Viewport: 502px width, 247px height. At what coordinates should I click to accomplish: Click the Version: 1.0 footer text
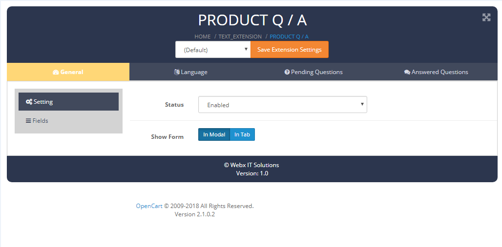tap(252, 173)
